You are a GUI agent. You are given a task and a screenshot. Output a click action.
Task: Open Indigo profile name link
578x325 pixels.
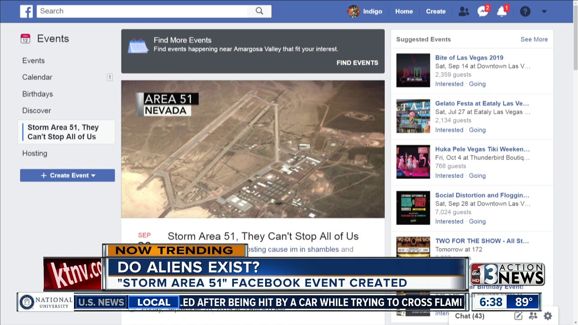pyautogui.click(x=373, y=11)
